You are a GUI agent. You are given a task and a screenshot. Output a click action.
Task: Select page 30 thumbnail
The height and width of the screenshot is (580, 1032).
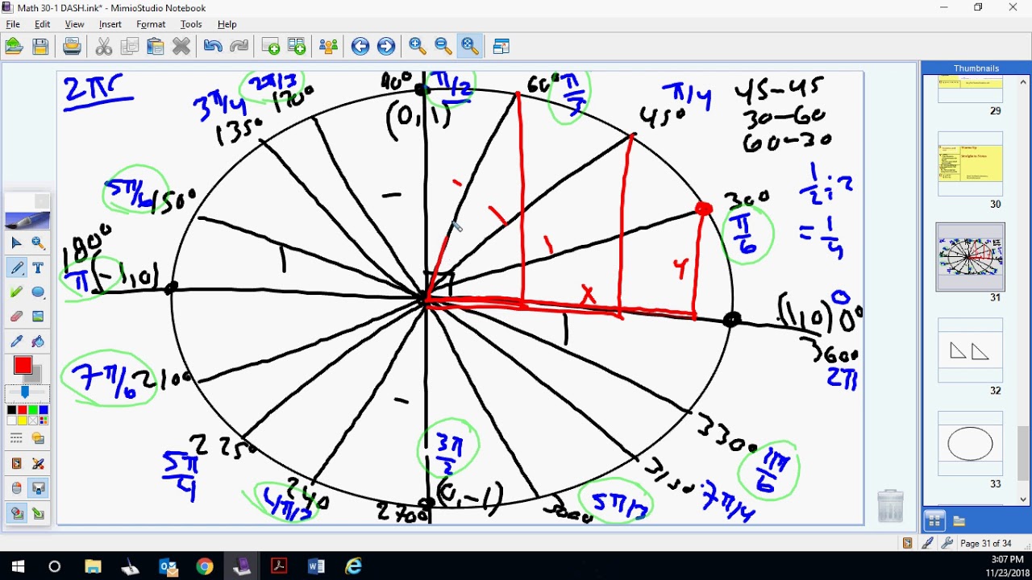970,164
